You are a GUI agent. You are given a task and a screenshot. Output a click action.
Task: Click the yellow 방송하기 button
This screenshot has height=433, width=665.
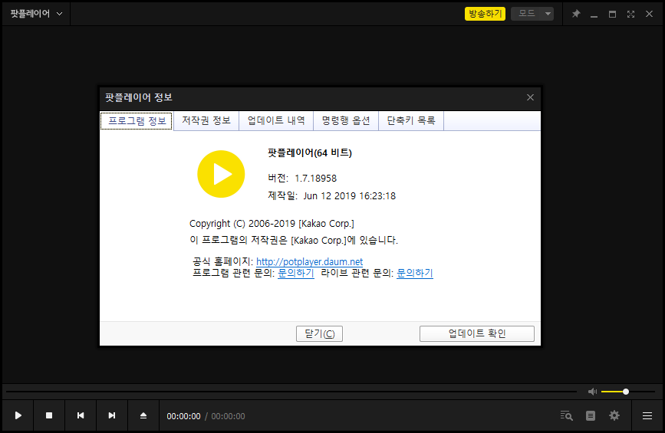click(486, 14)
